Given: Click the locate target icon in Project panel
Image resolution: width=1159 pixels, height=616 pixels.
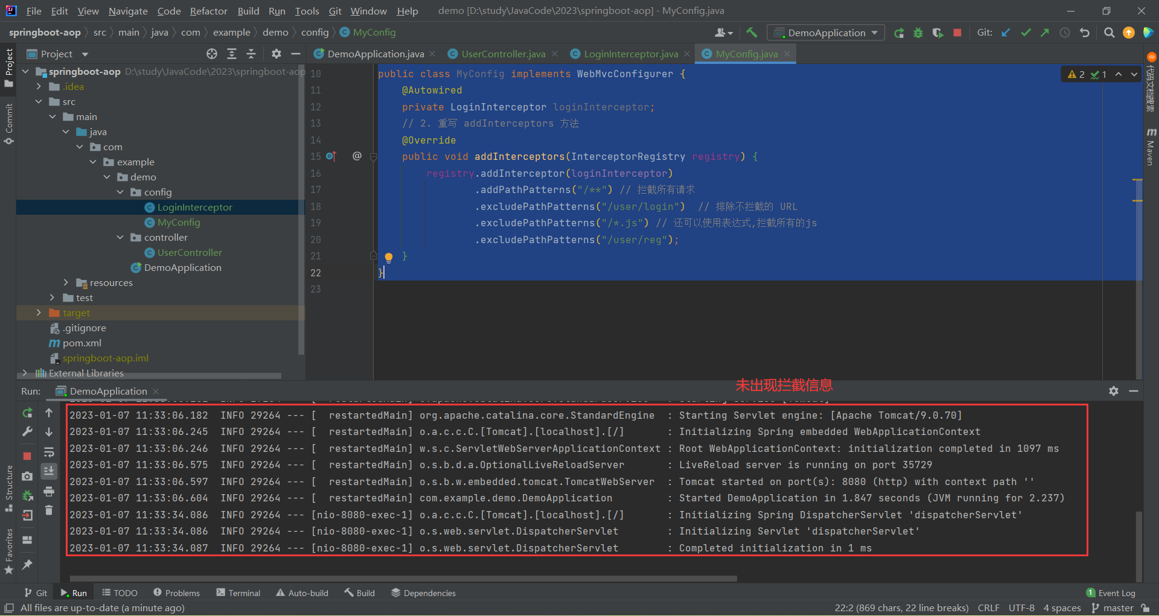Looking at the screenshot, I should [212, 54].
